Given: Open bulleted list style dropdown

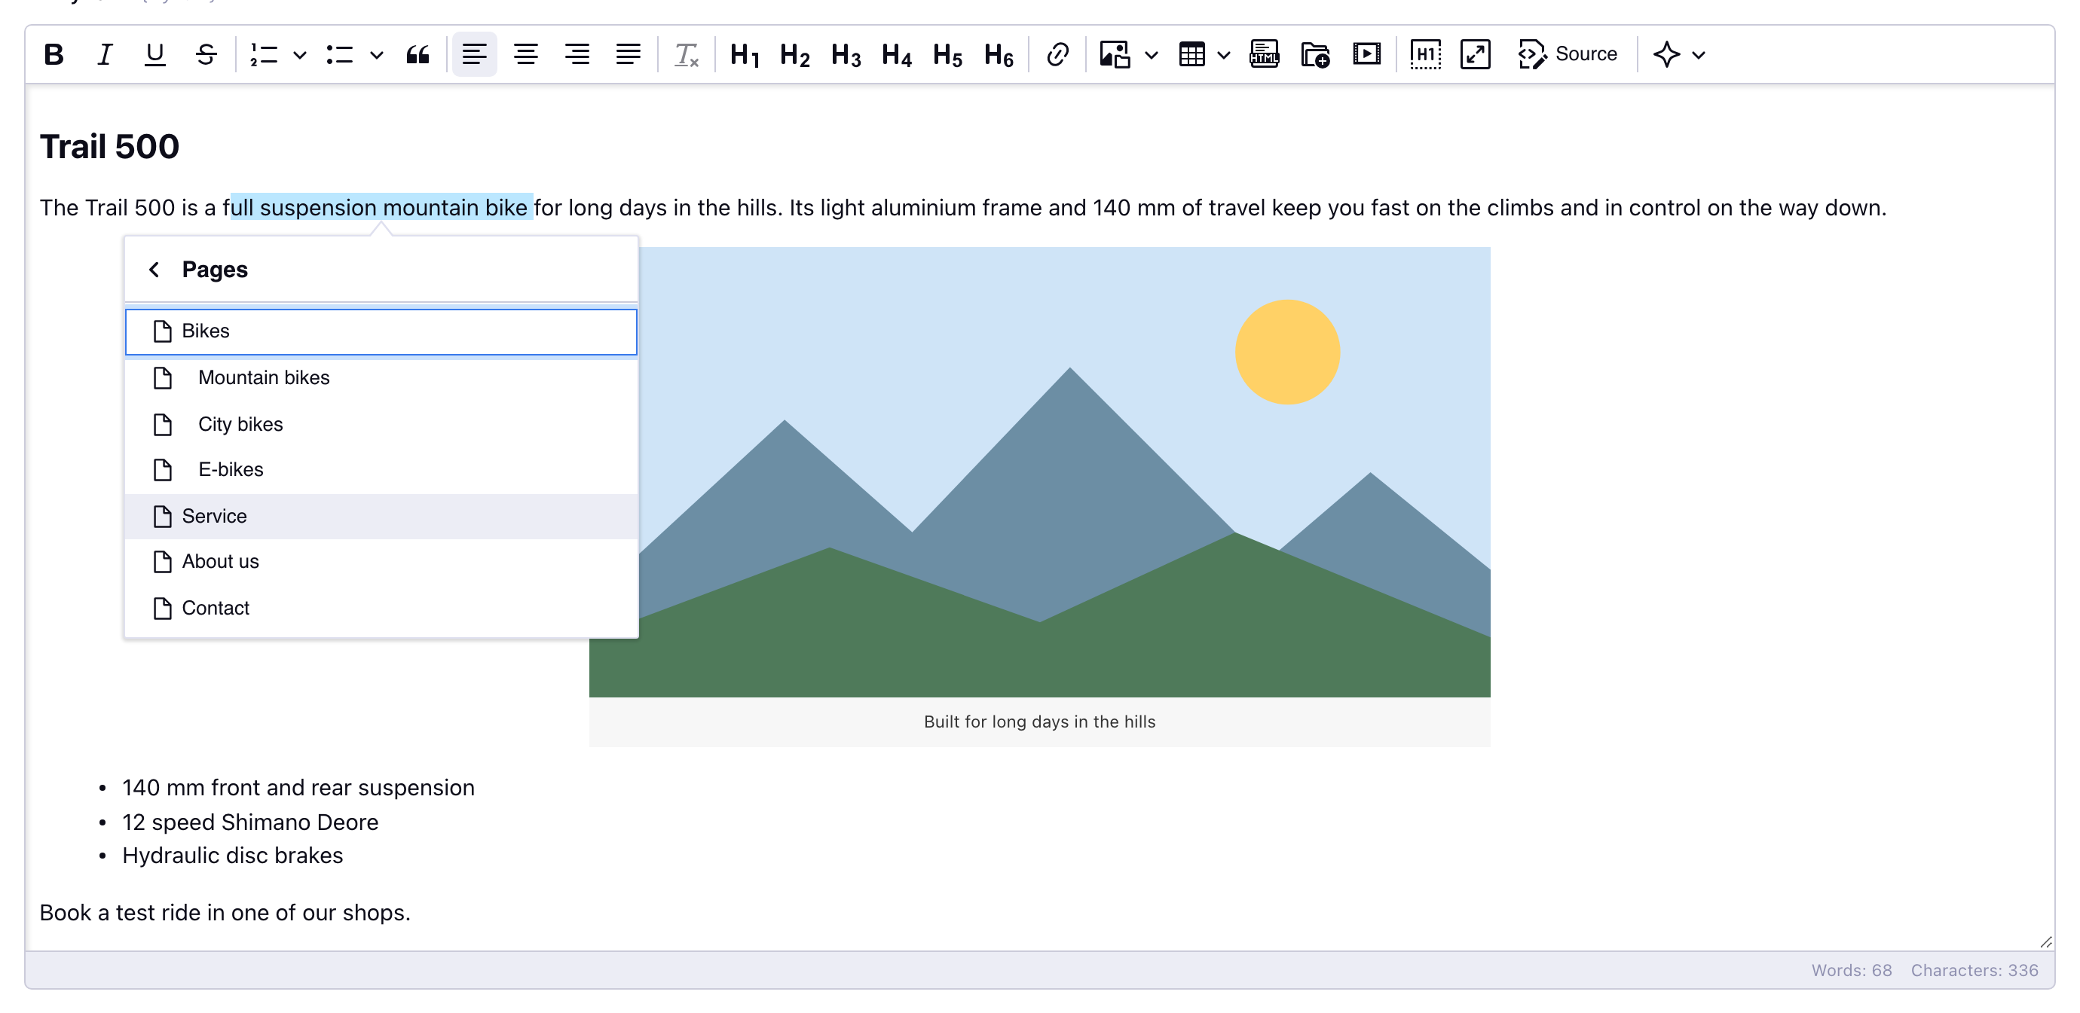Looking at the screenshot, I should coord(376,55).
